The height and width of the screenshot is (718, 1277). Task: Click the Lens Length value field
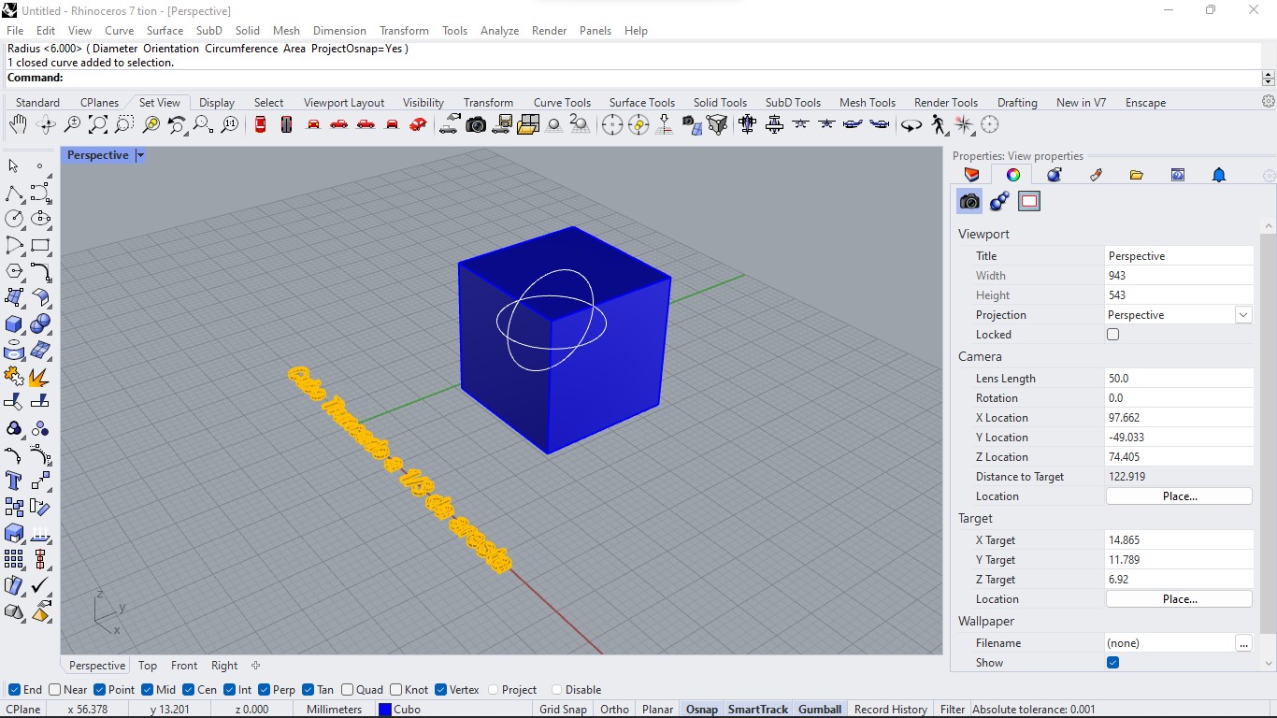click(1178, 379)
